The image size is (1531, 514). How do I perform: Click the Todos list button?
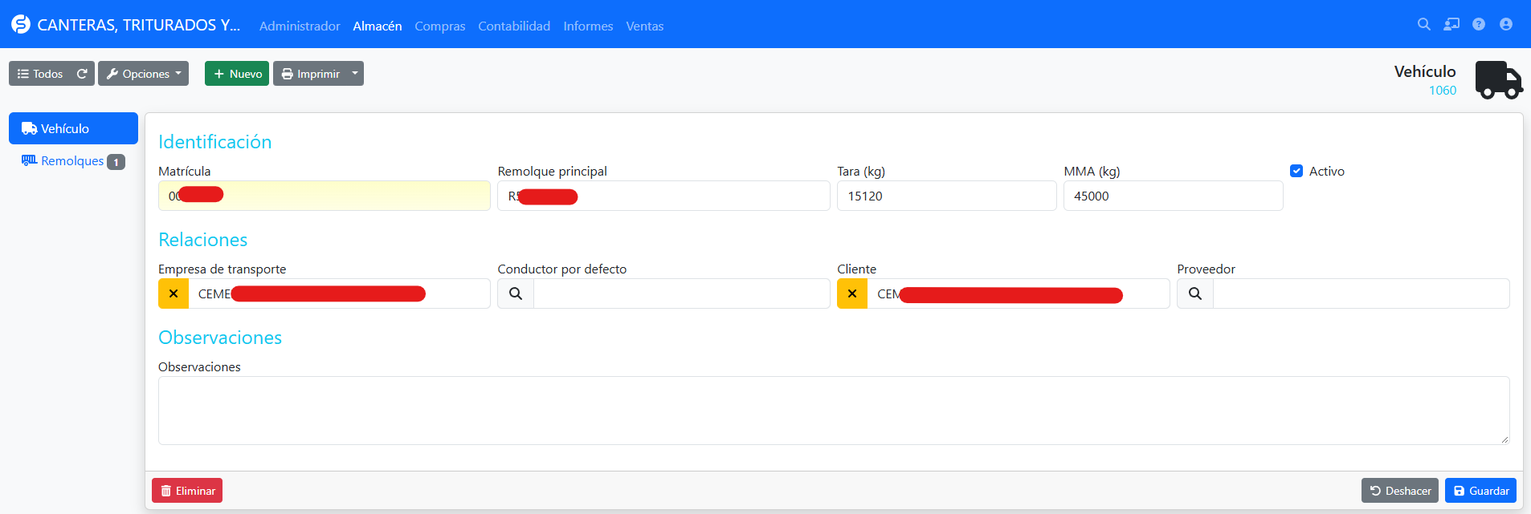[40, 74]
